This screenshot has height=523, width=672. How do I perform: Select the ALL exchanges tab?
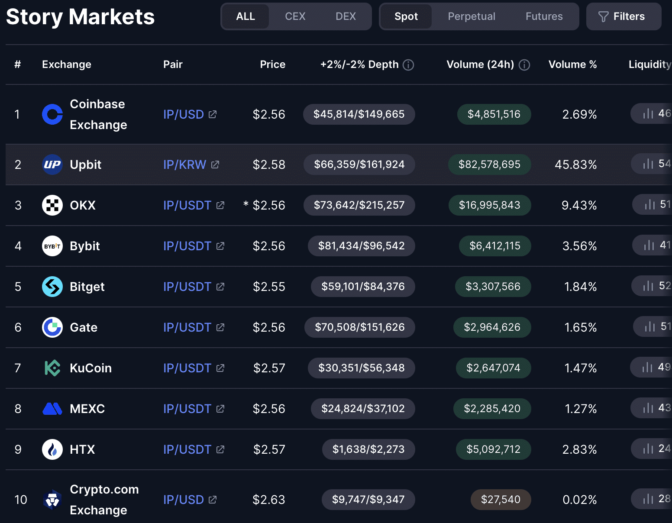click(246, 16)
